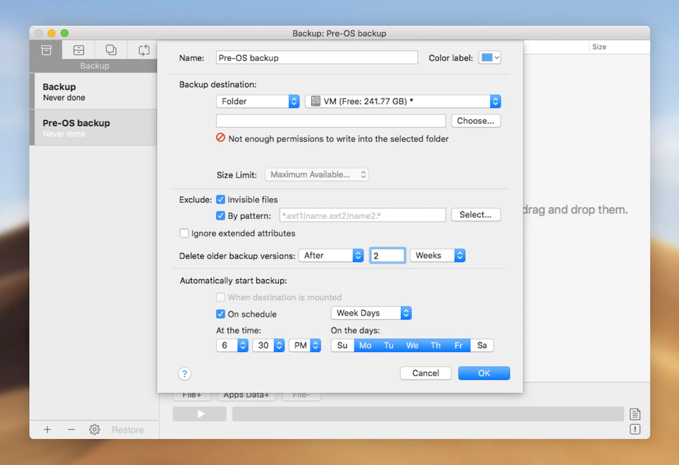Start backup with the play button

pyautogui.click(x=200, y=414)
